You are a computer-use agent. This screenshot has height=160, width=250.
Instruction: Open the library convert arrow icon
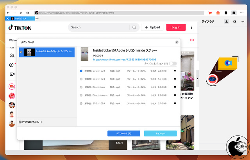pyautogui.click(x=243, y=21)
